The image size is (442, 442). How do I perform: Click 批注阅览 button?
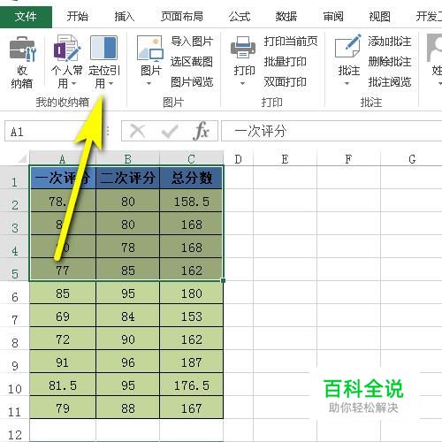click(390, 82)
